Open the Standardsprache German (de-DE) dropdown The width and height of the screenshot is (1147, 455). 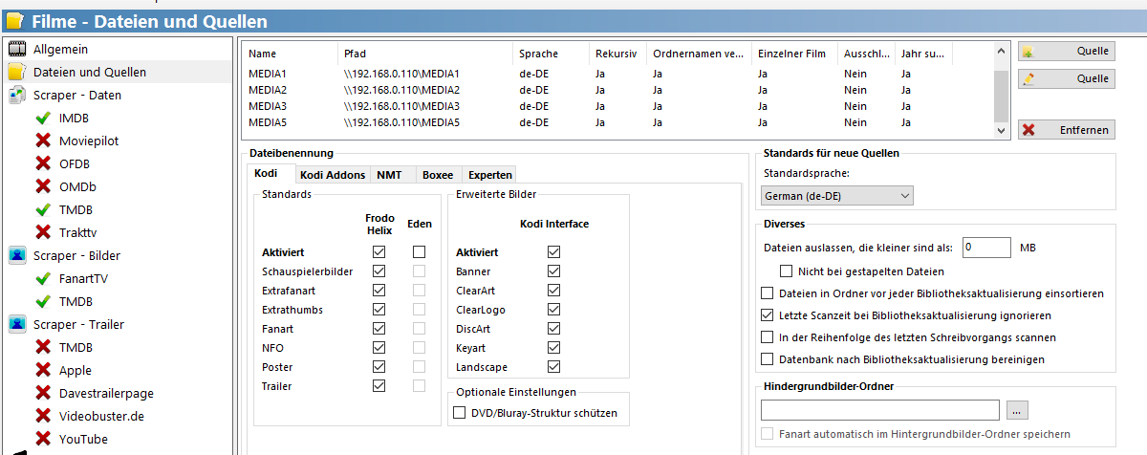coord(837,196)
